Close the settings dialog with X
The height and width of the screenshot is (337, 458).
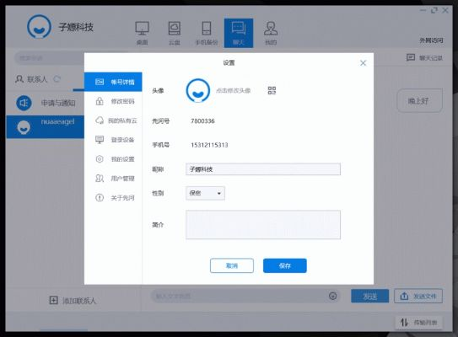coord(363,63)
